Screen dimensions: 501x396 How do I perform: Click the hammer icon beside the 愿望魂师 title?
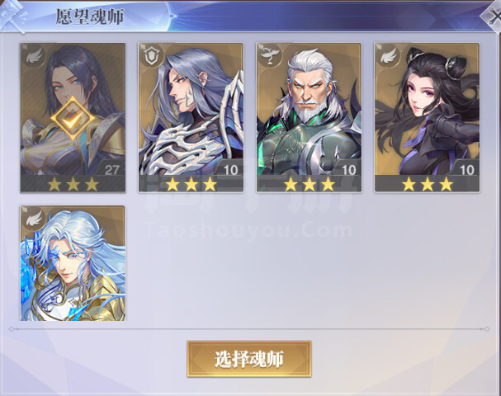click(12, 16)
